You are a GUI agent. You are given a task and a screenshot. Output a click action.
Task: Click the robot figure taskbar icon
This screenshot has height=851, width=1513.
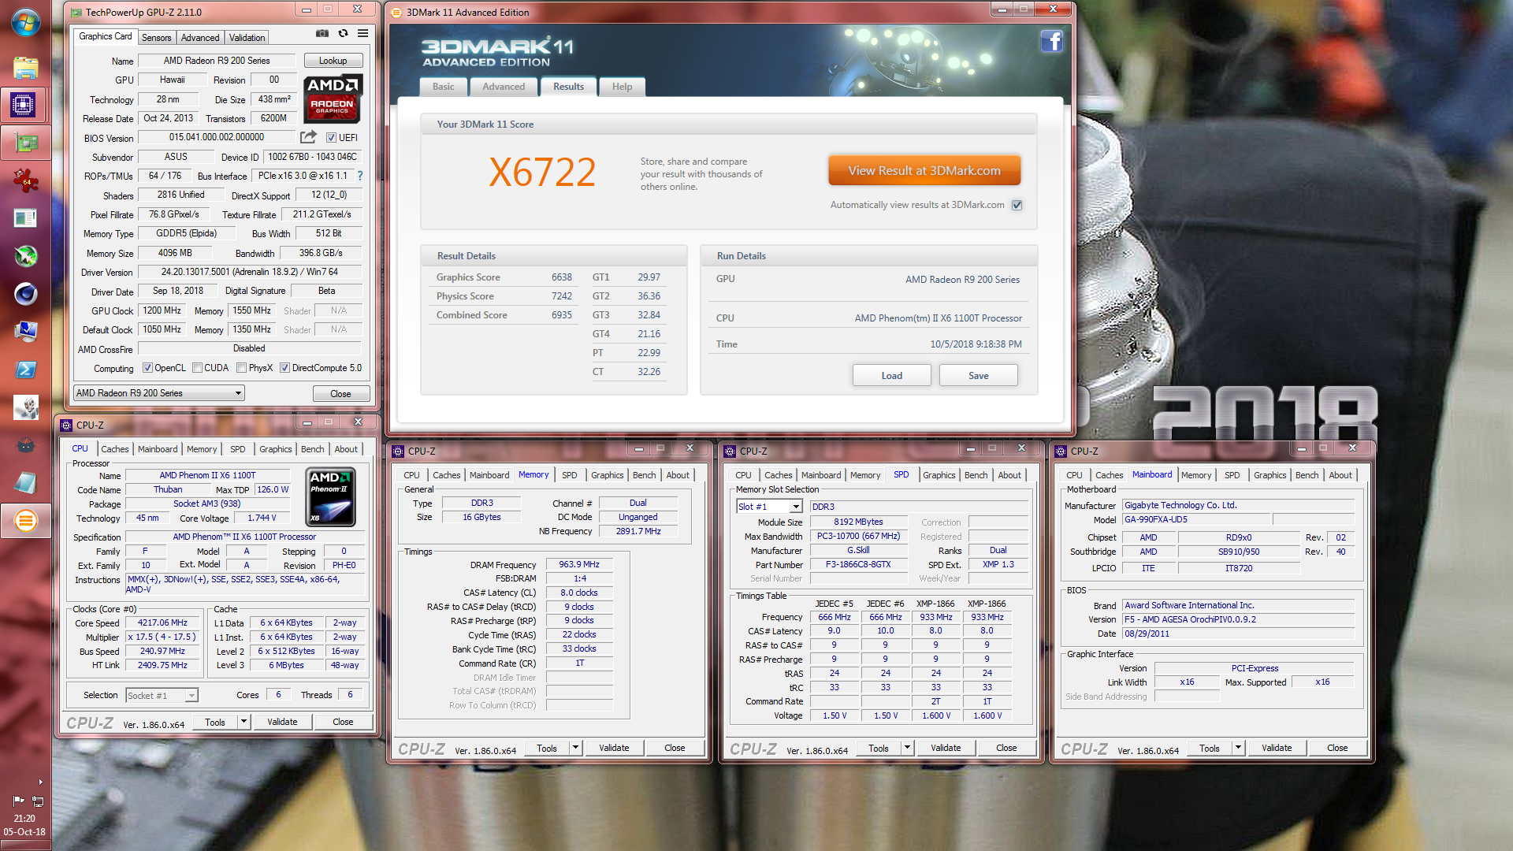click(x=25, y=407)
